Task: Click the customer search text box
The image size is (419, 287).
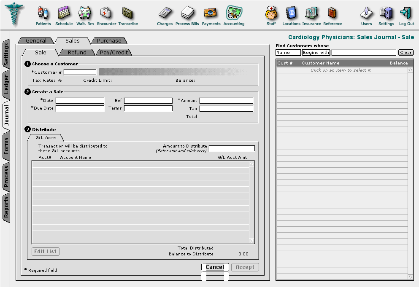Action: [364, 53]
